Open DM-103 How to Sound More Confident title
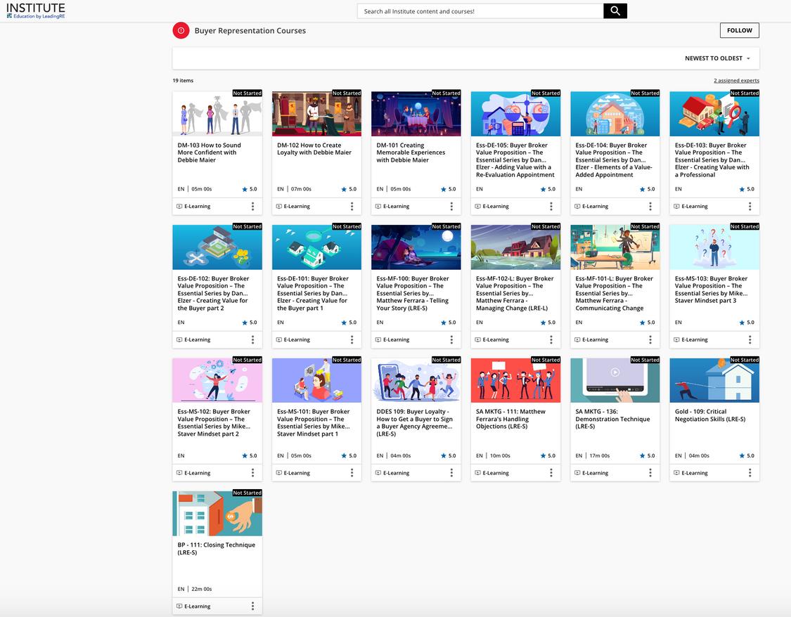Viewport: 791px width, 617px height. click(209, 152)
